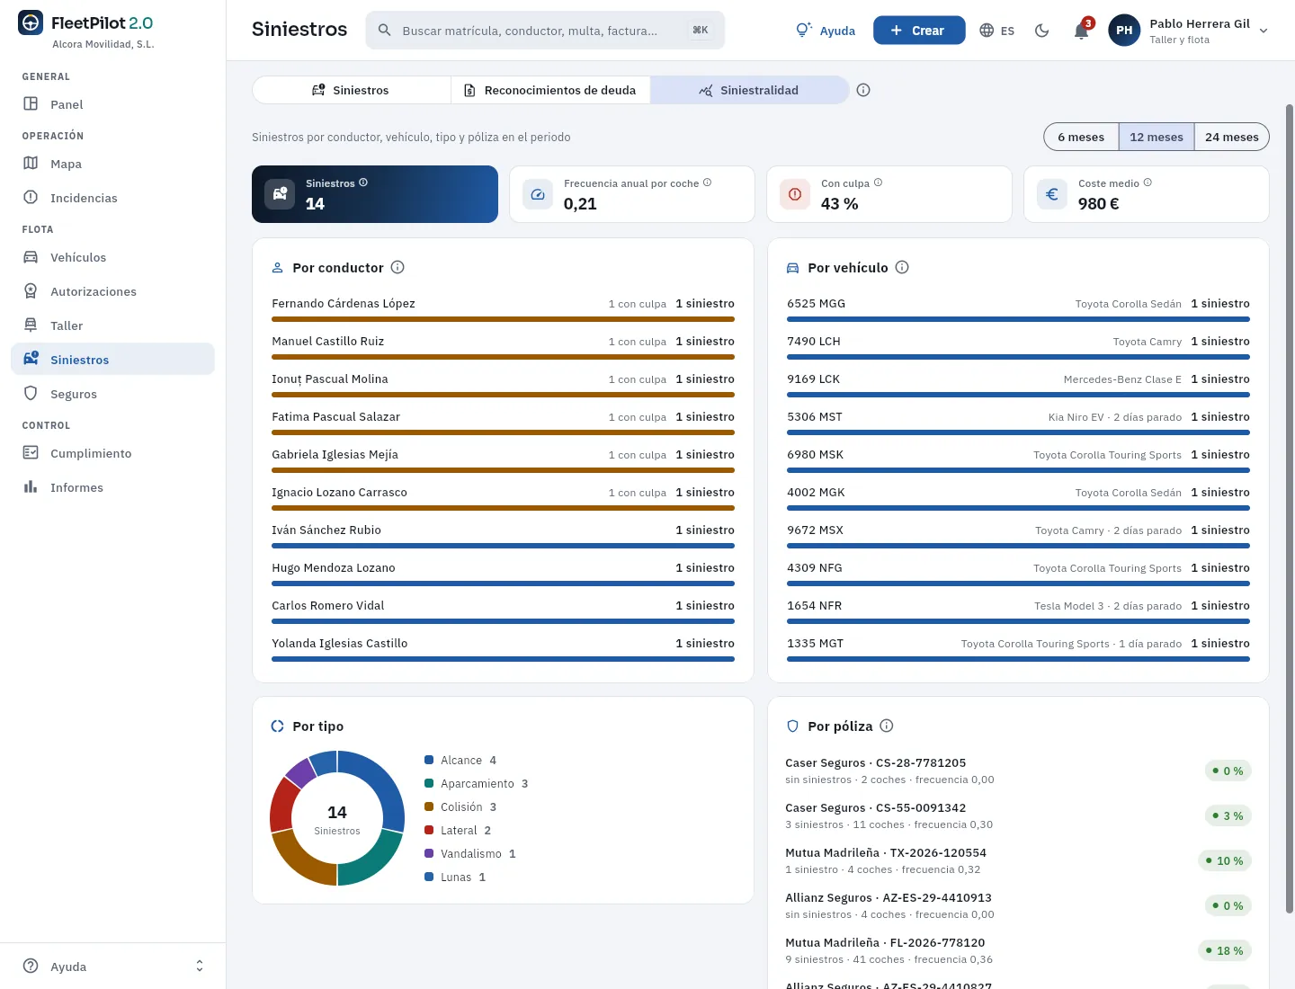1295x989 pixels.
Task: Click Mutua Madrileña TX-2026-120554 policy
Action: click(1018, 860)
